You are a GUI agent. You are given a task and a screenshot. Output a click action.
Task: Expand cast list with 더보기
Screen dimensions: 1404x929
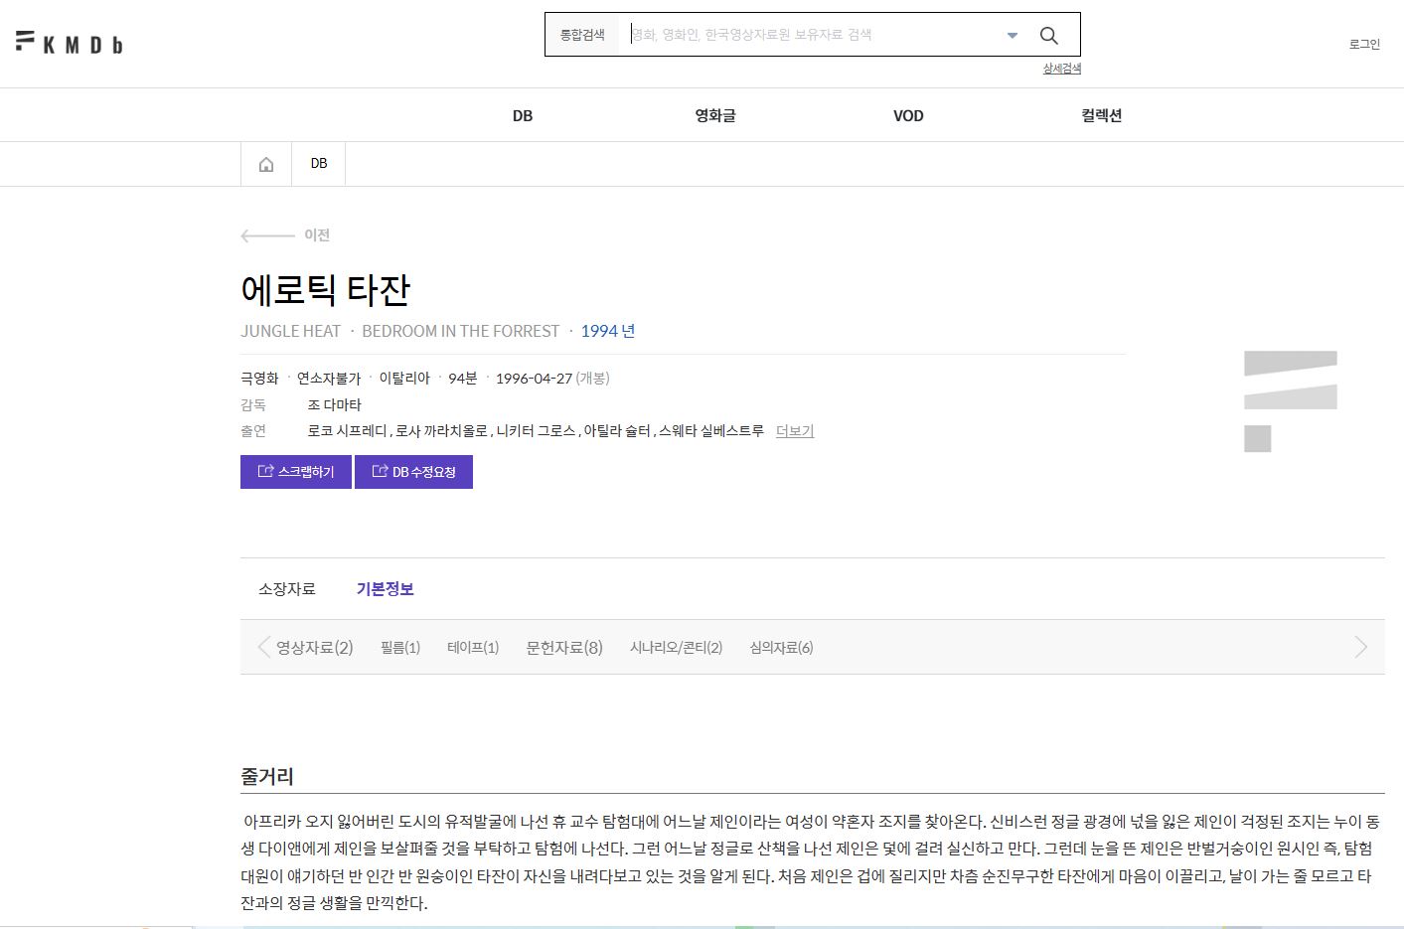794,431
